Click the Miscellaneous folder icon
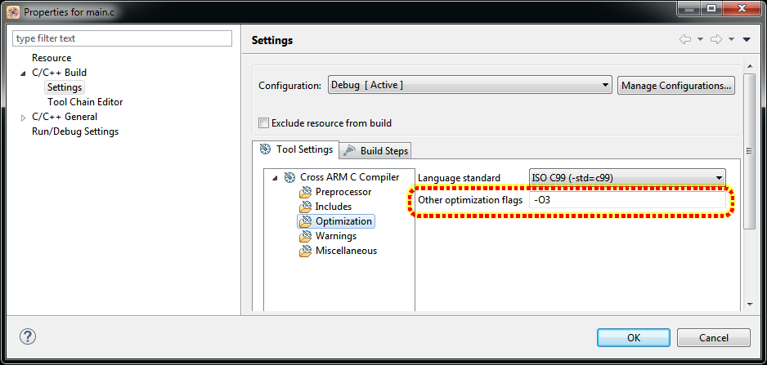The image size is (767, 365). click(x=305, y=251)
